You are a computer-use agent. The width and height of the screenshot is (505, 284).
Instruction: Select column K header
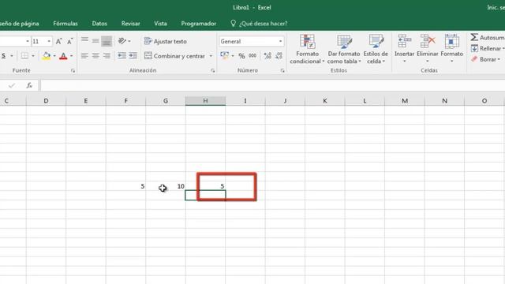tap(324, 101)
